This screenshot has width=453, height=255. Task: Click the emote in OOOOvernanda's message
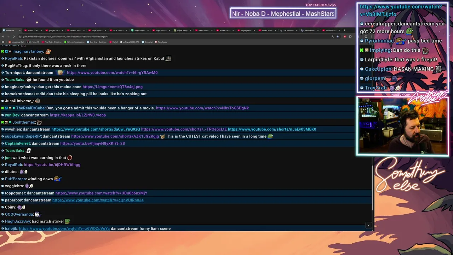(38, 214)
